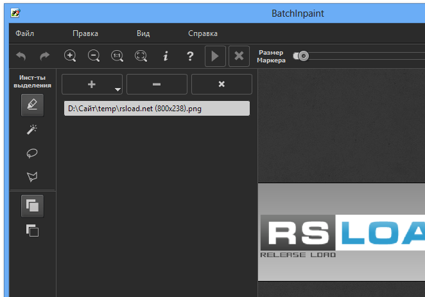425x297 pixels.
Task: Open the info (i) icon
Action: click(x=166, y=56)
